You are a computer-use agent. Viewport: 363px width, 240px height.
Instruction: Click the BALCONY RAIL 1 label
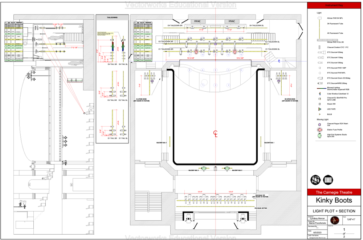pyautogui.click(x=269, y=143)
